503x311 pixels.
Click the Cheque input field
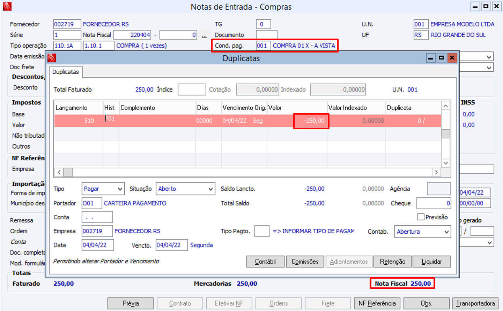pyautogui.click(x=433, y=204)
